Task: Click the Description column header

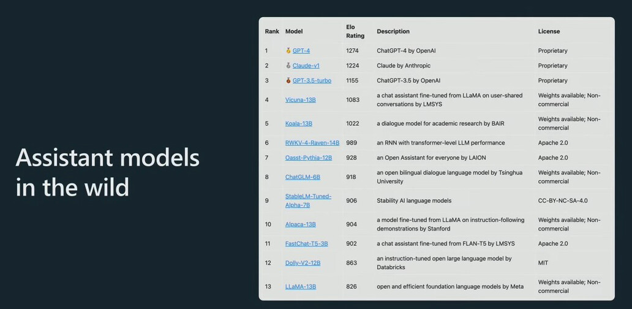Action: point(393,31)
